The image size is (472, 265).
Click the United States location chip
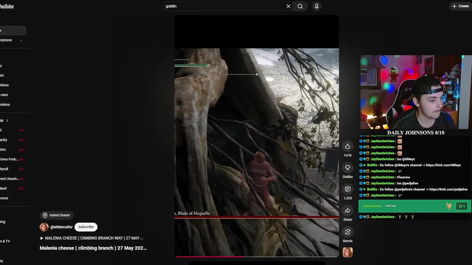(56, 215)
